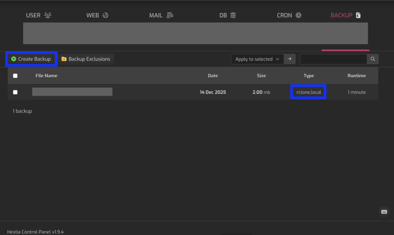
Task: Open Backup Exclusions
Action: 86,59
